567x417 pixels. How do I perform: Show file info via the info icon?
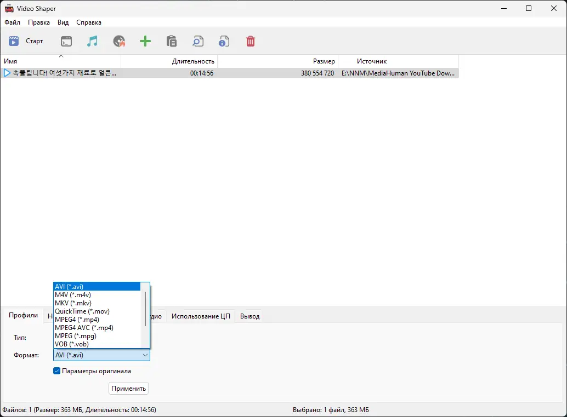[224, 41]
